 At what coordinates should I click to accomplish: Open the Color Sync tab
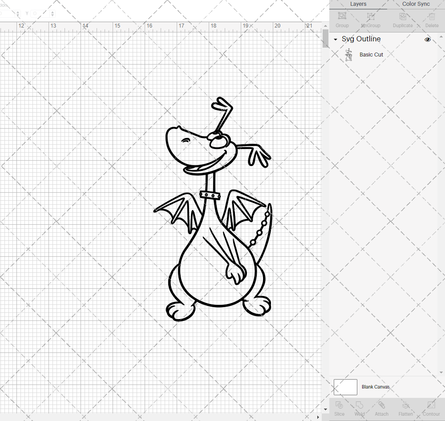click(x=416, y=4)
